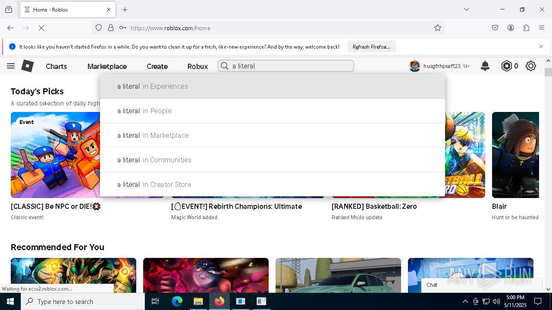The image size is (552, 310).
Task: Open the Save to Pocket icon
Action: pyautogui.click(x=495, y=28)
